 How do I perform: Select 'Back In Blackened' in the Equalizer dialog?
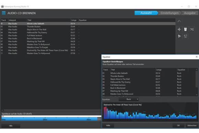point(149,88)
